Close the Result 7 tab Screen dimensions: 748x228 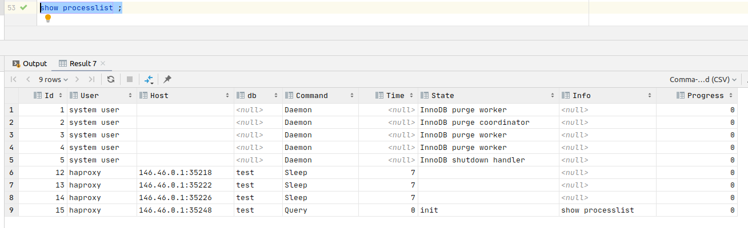tap(103, 63)
